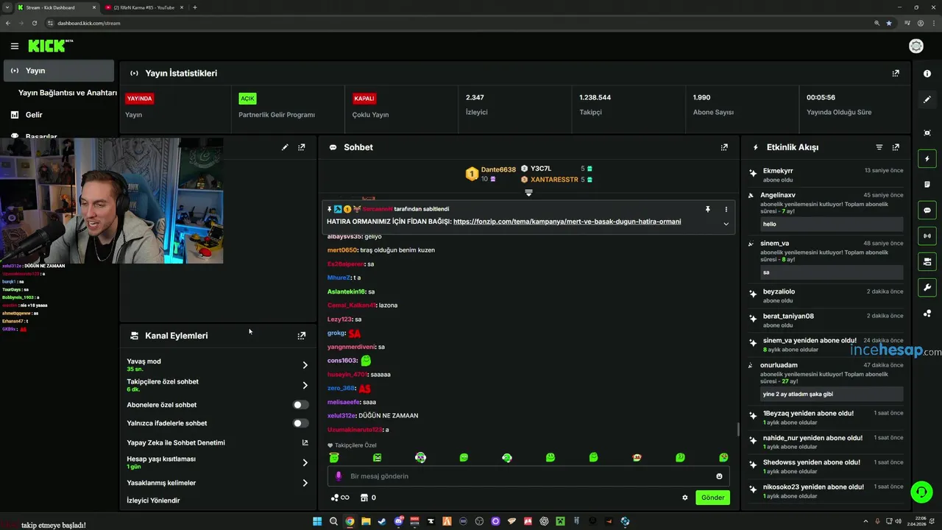The image size is (942, 530).
Task: Open the profile avatar at top right
Action: [916, 46]
